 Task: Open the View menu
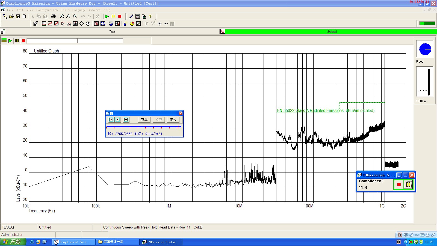point(30,10)
